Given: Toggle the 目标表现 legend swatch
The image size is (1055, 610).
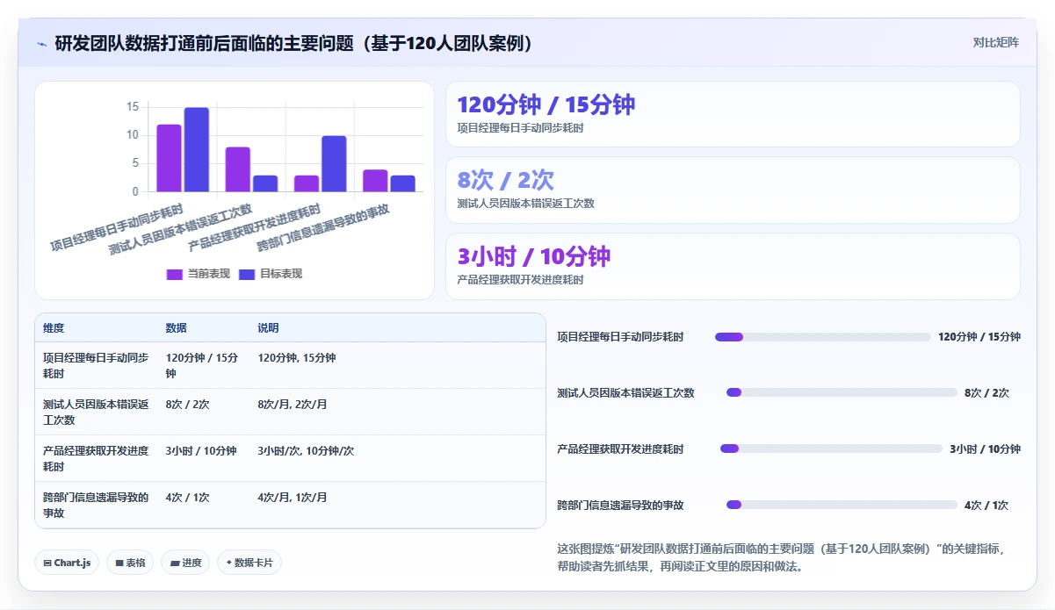Looking at the screenshot, I should [247, 275].
